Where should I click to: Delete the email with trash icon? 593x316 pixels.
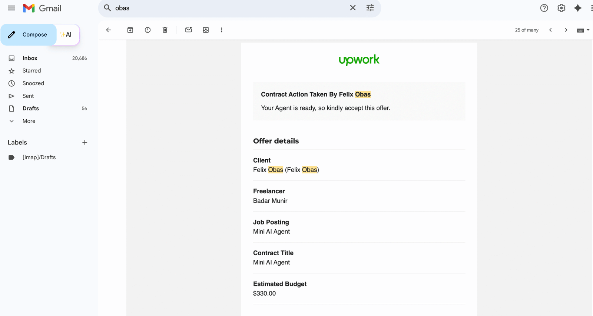(x=165, y=30)
